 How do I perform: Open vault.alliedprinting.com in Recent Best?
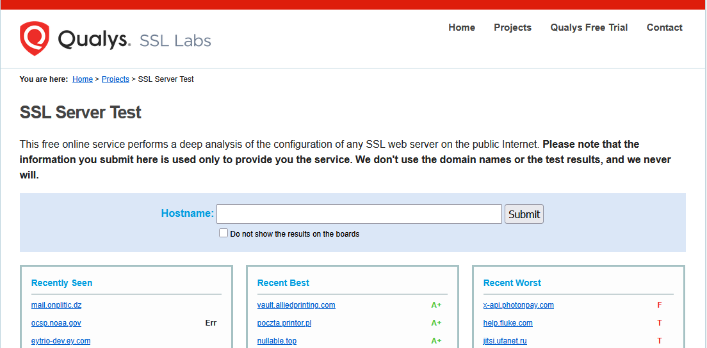tap(296, 305)
